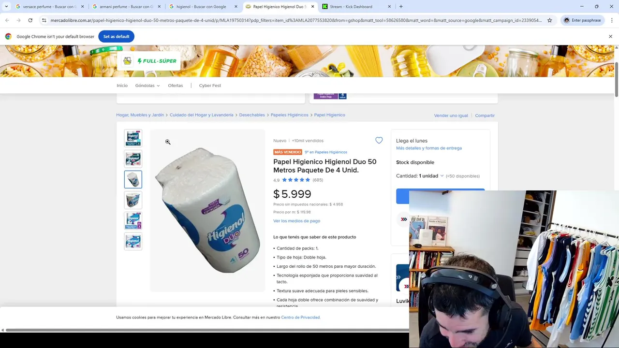Click Set as default button
The width and height of the screenshot is (619, 348).
click(x=116, y=36)
